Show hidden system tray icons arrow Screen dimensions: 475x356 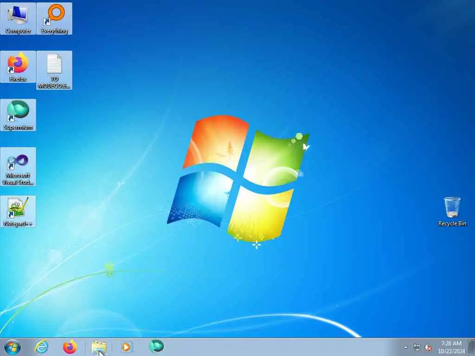coord(405,348)
